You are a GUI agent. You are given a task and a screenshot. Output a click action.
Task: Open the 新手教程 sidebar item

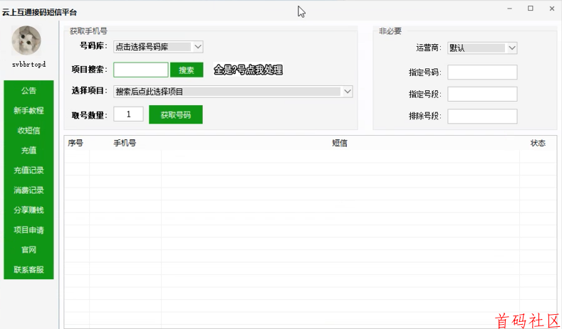click(28, 111)
